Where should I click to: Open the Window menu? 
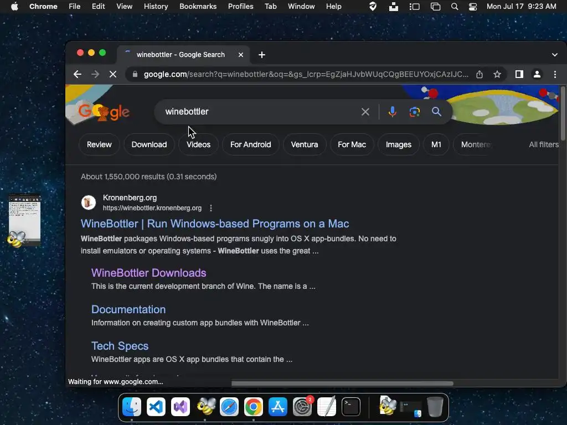[x=301, y=7]
